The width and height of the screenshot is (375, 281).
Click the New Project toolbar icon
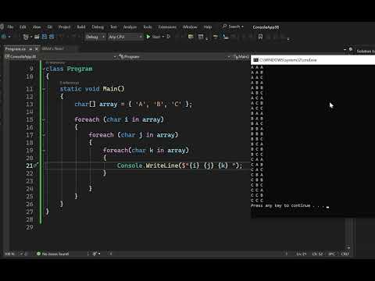click(x=26, y=37)
